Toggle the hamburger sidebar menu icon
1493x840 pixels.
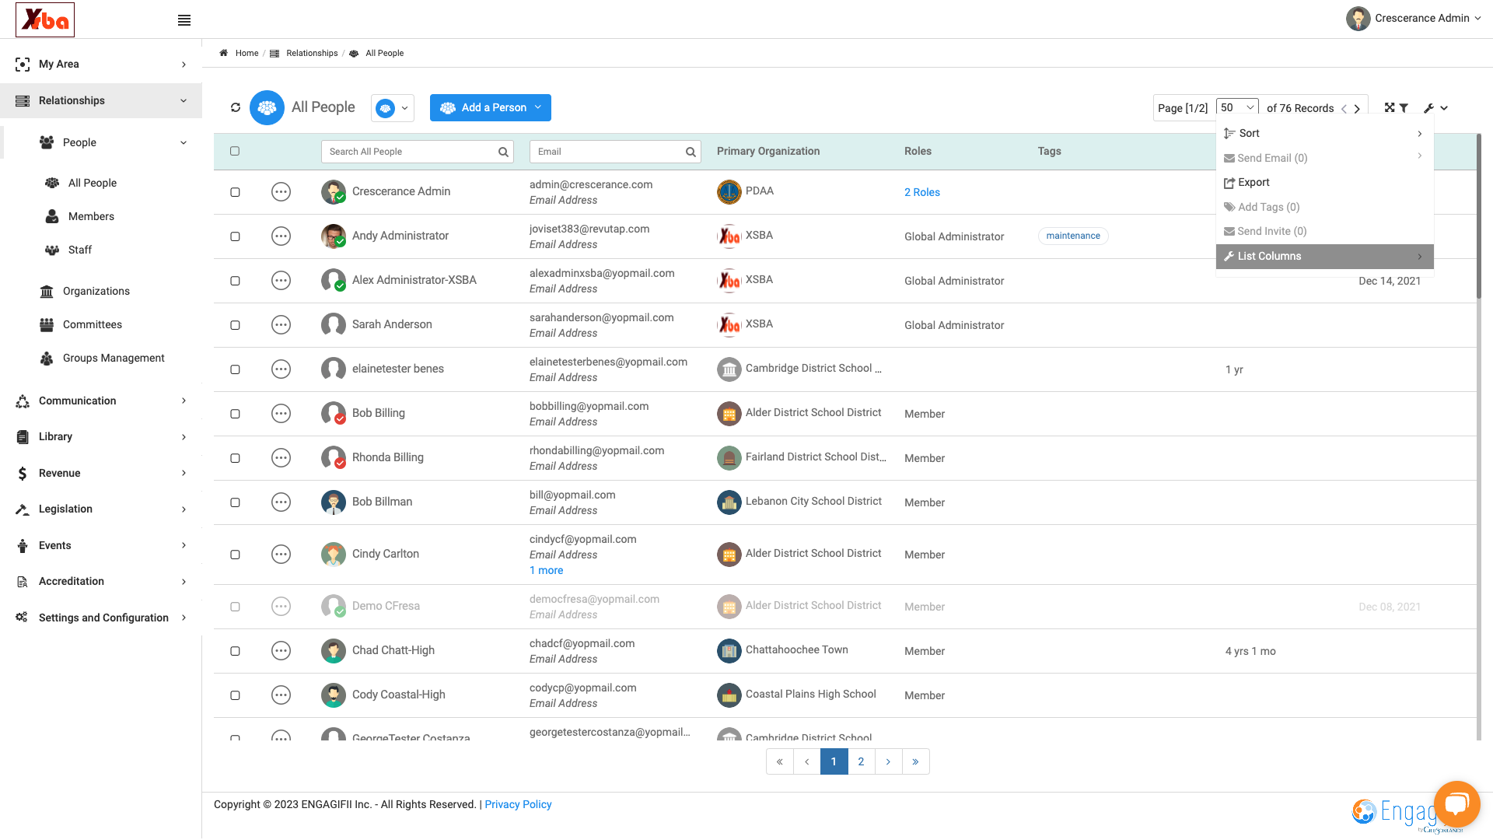[184, 20]
